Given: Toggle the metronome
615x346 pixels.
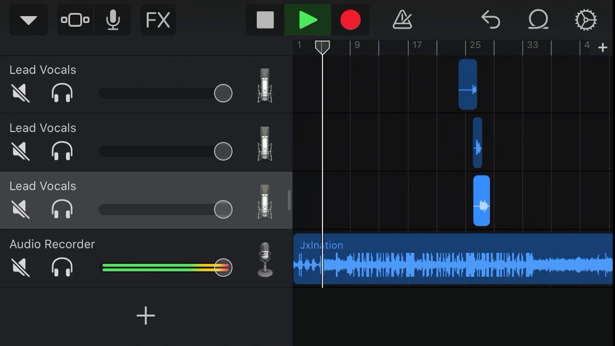Looking at the screenshot, I should pos(403,20).
